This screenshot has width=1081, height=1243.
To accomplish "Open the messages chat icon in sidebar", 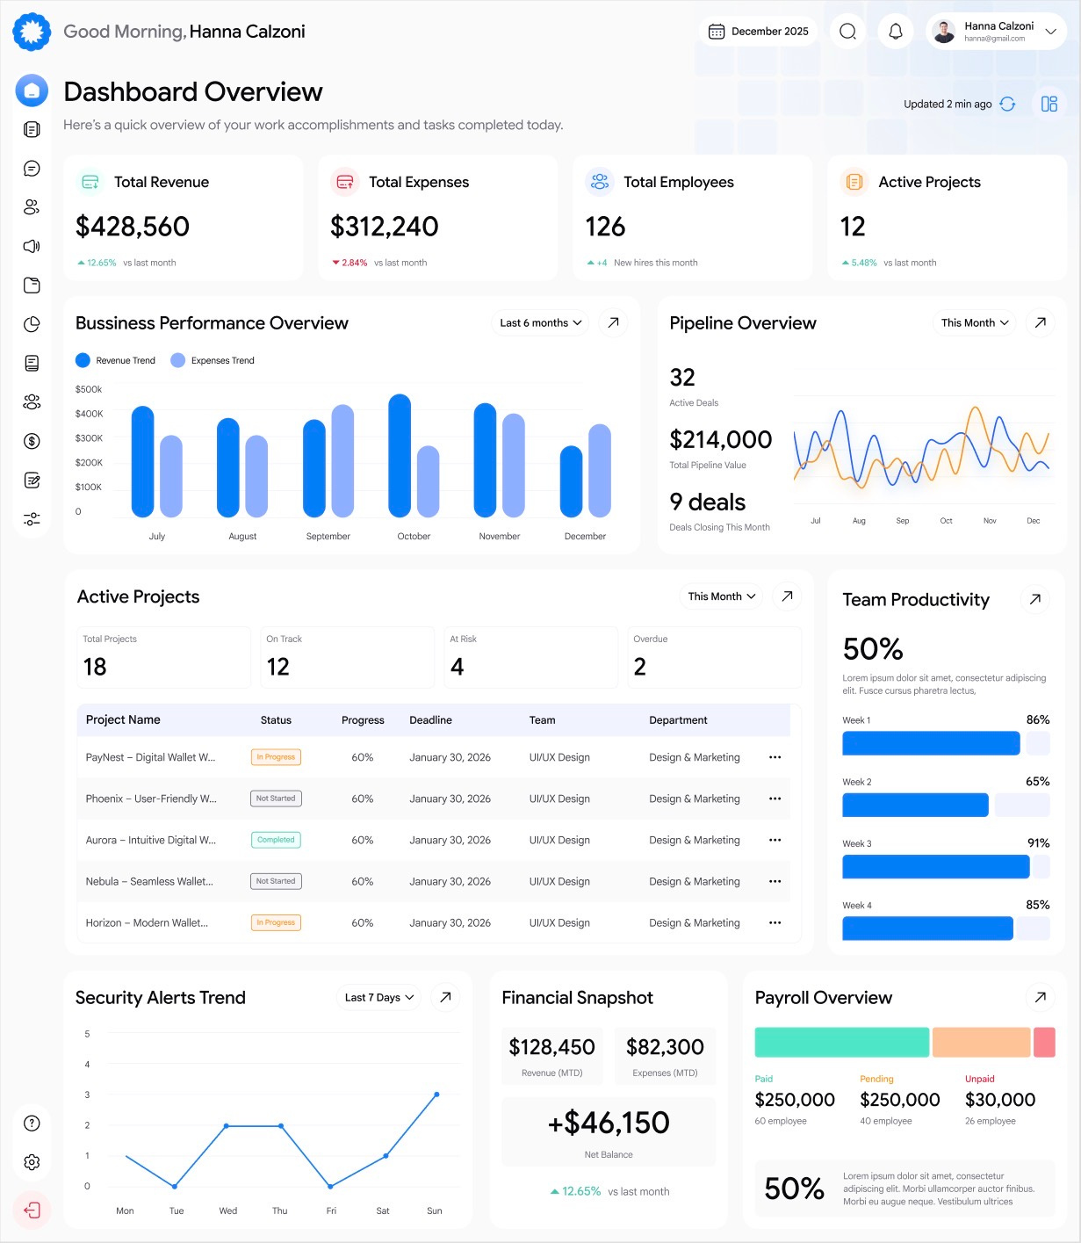I will coord(32,168).
